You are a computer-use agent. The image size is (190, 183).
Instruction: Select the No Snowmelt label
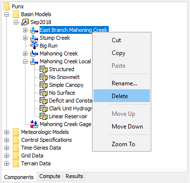64,77
